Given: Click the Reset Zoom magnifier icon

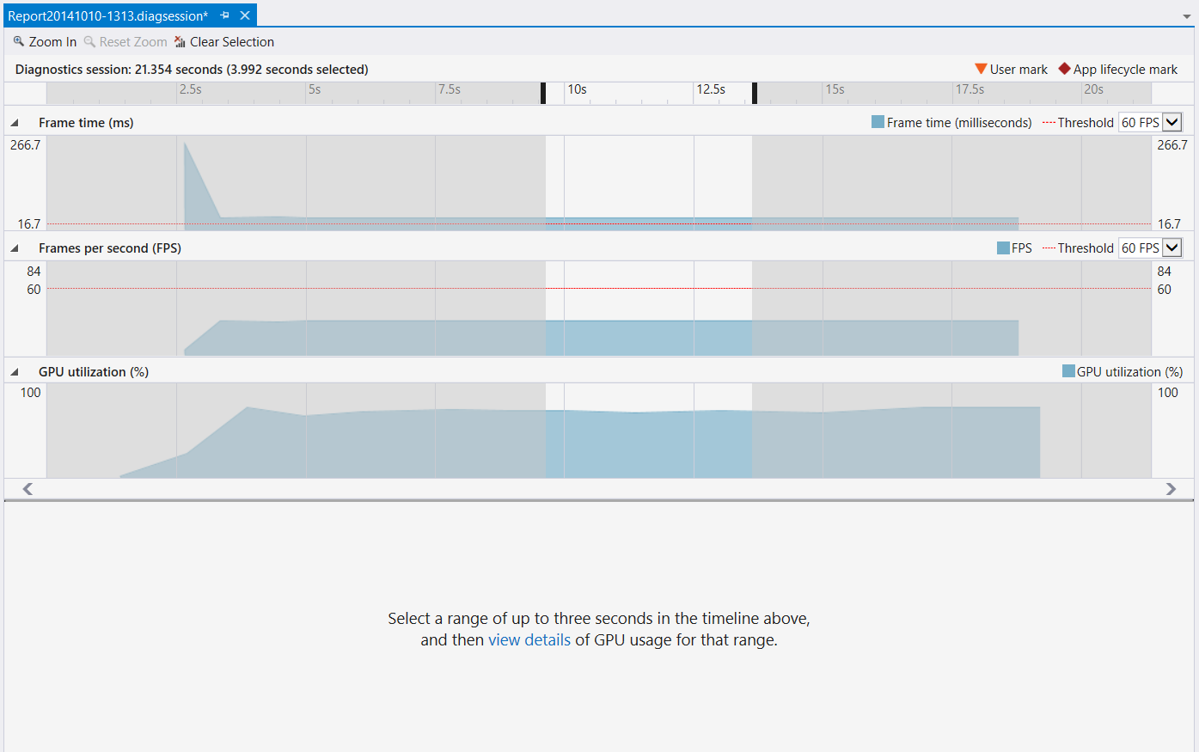Looking at the screenshot, I should point(89,41).
